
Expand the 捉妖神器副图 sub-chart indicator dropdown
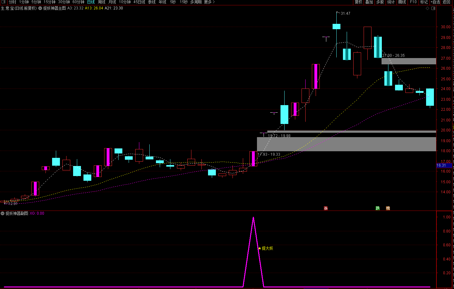pos(3,213)
